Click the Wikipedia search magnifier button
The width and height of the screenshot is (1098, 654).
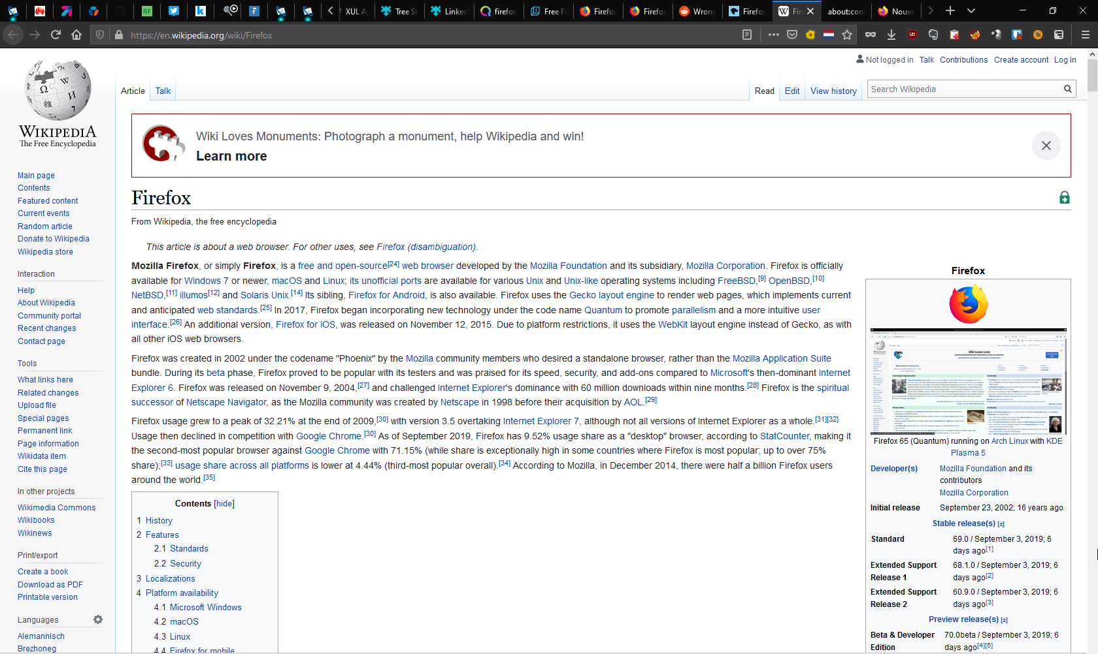(x=1067, y=89)
